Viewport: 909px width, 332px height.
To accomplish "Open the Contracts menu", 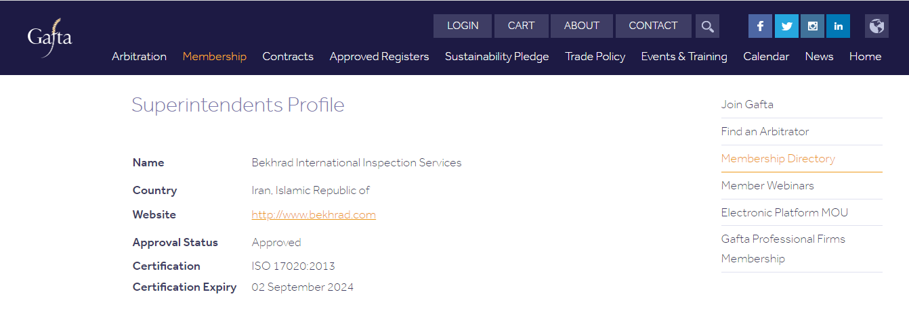I will (288, 57).
